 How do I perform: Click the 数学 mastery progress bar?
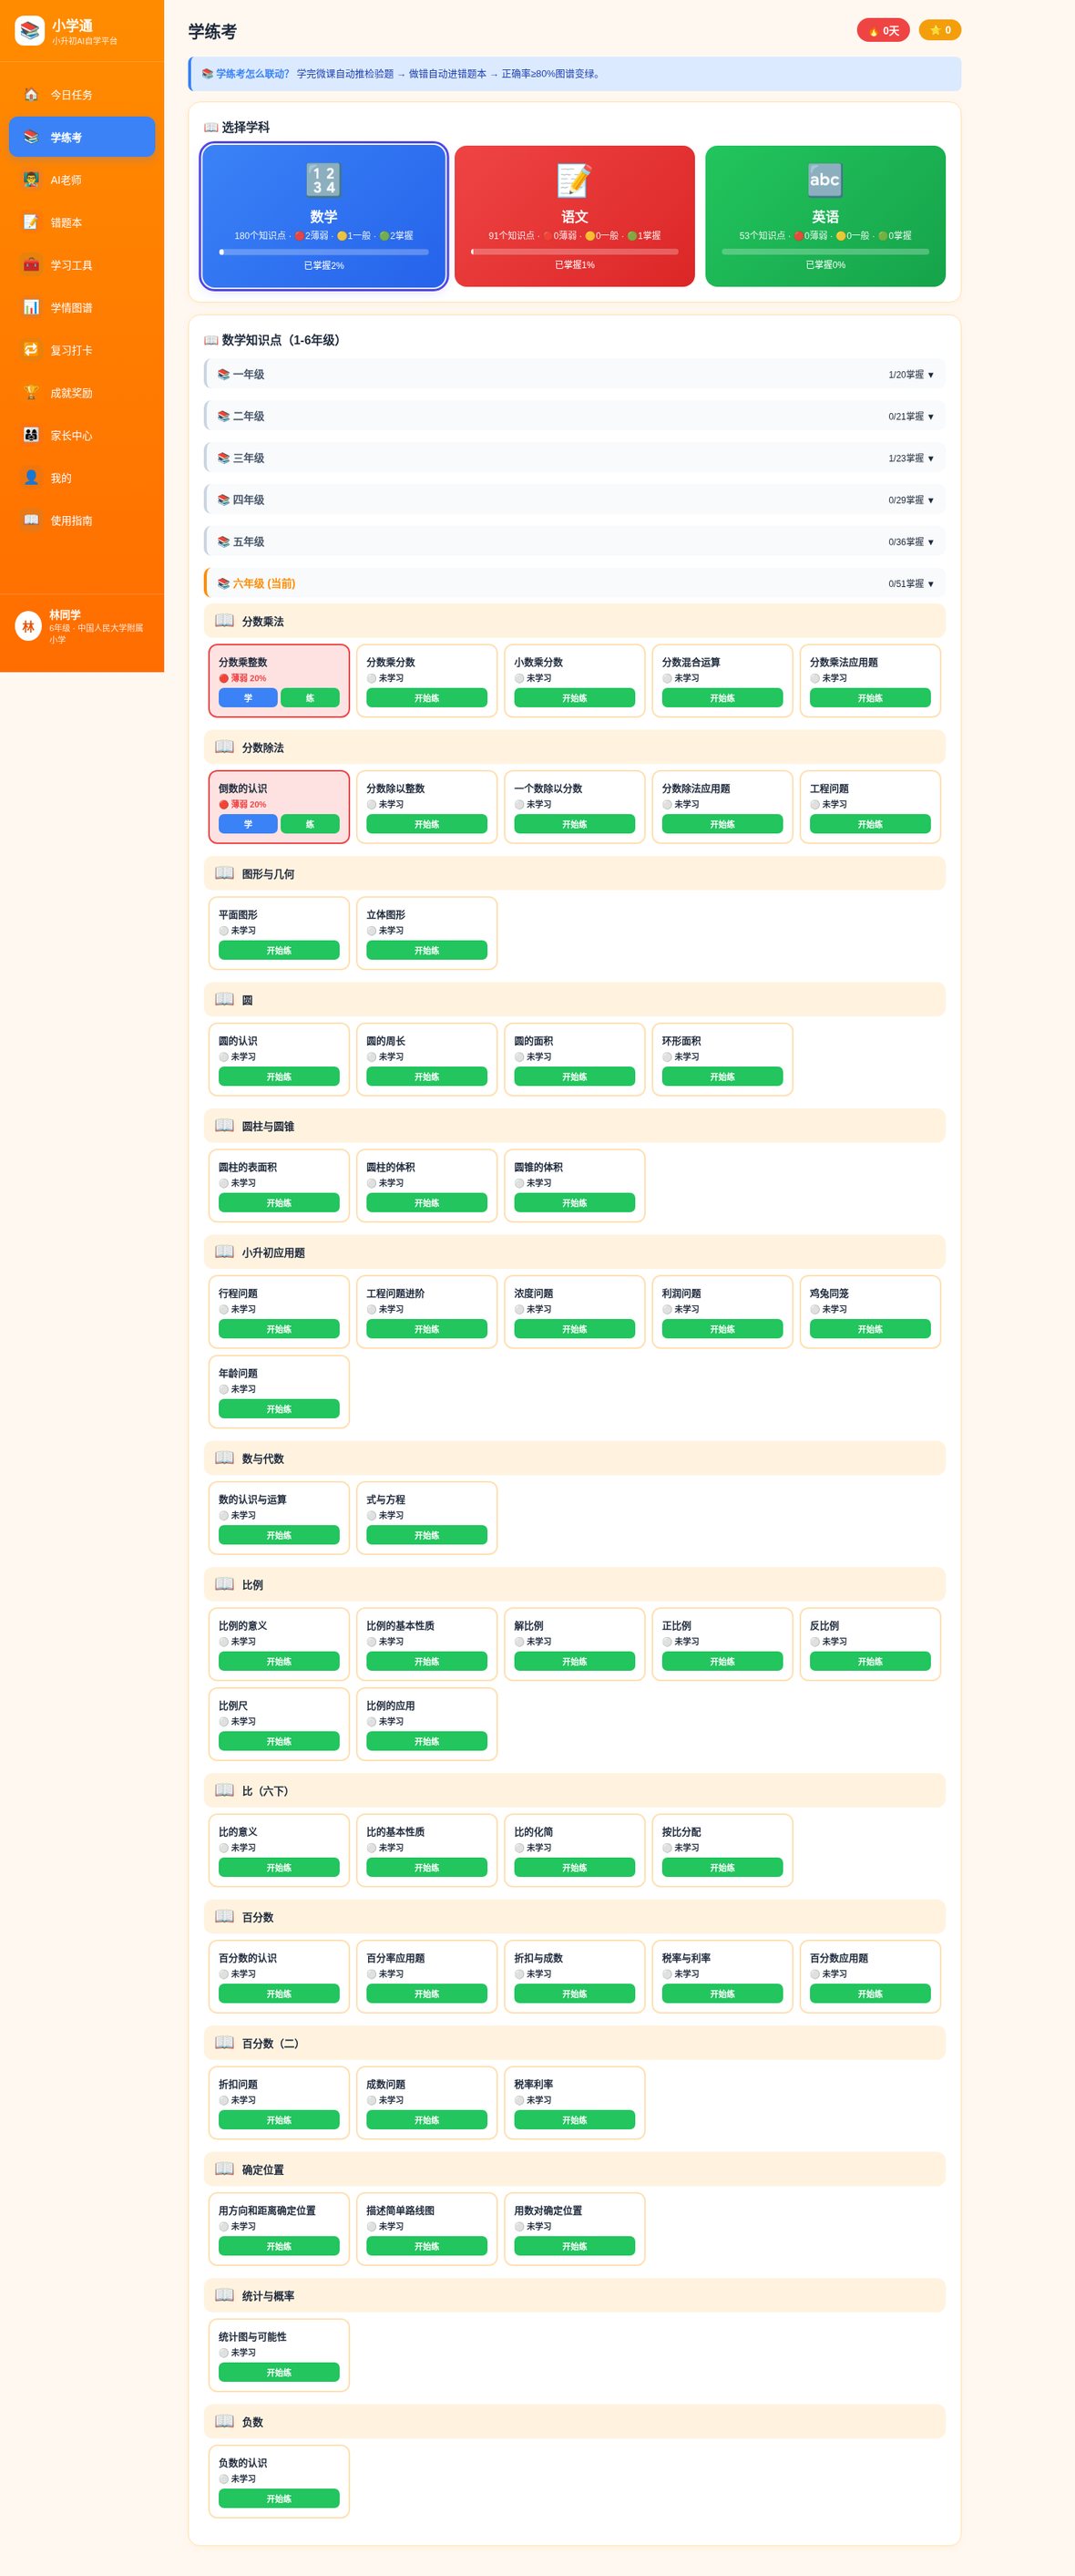(x=323, y=252)
